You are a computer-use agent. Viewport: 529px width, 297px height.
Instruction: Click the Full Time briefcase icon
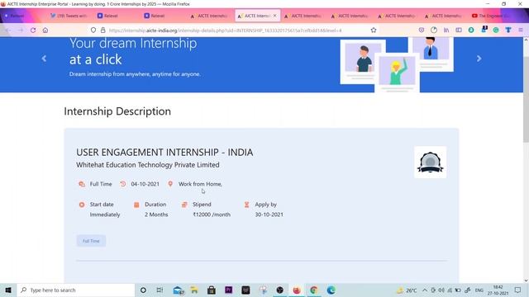[82, 184]
